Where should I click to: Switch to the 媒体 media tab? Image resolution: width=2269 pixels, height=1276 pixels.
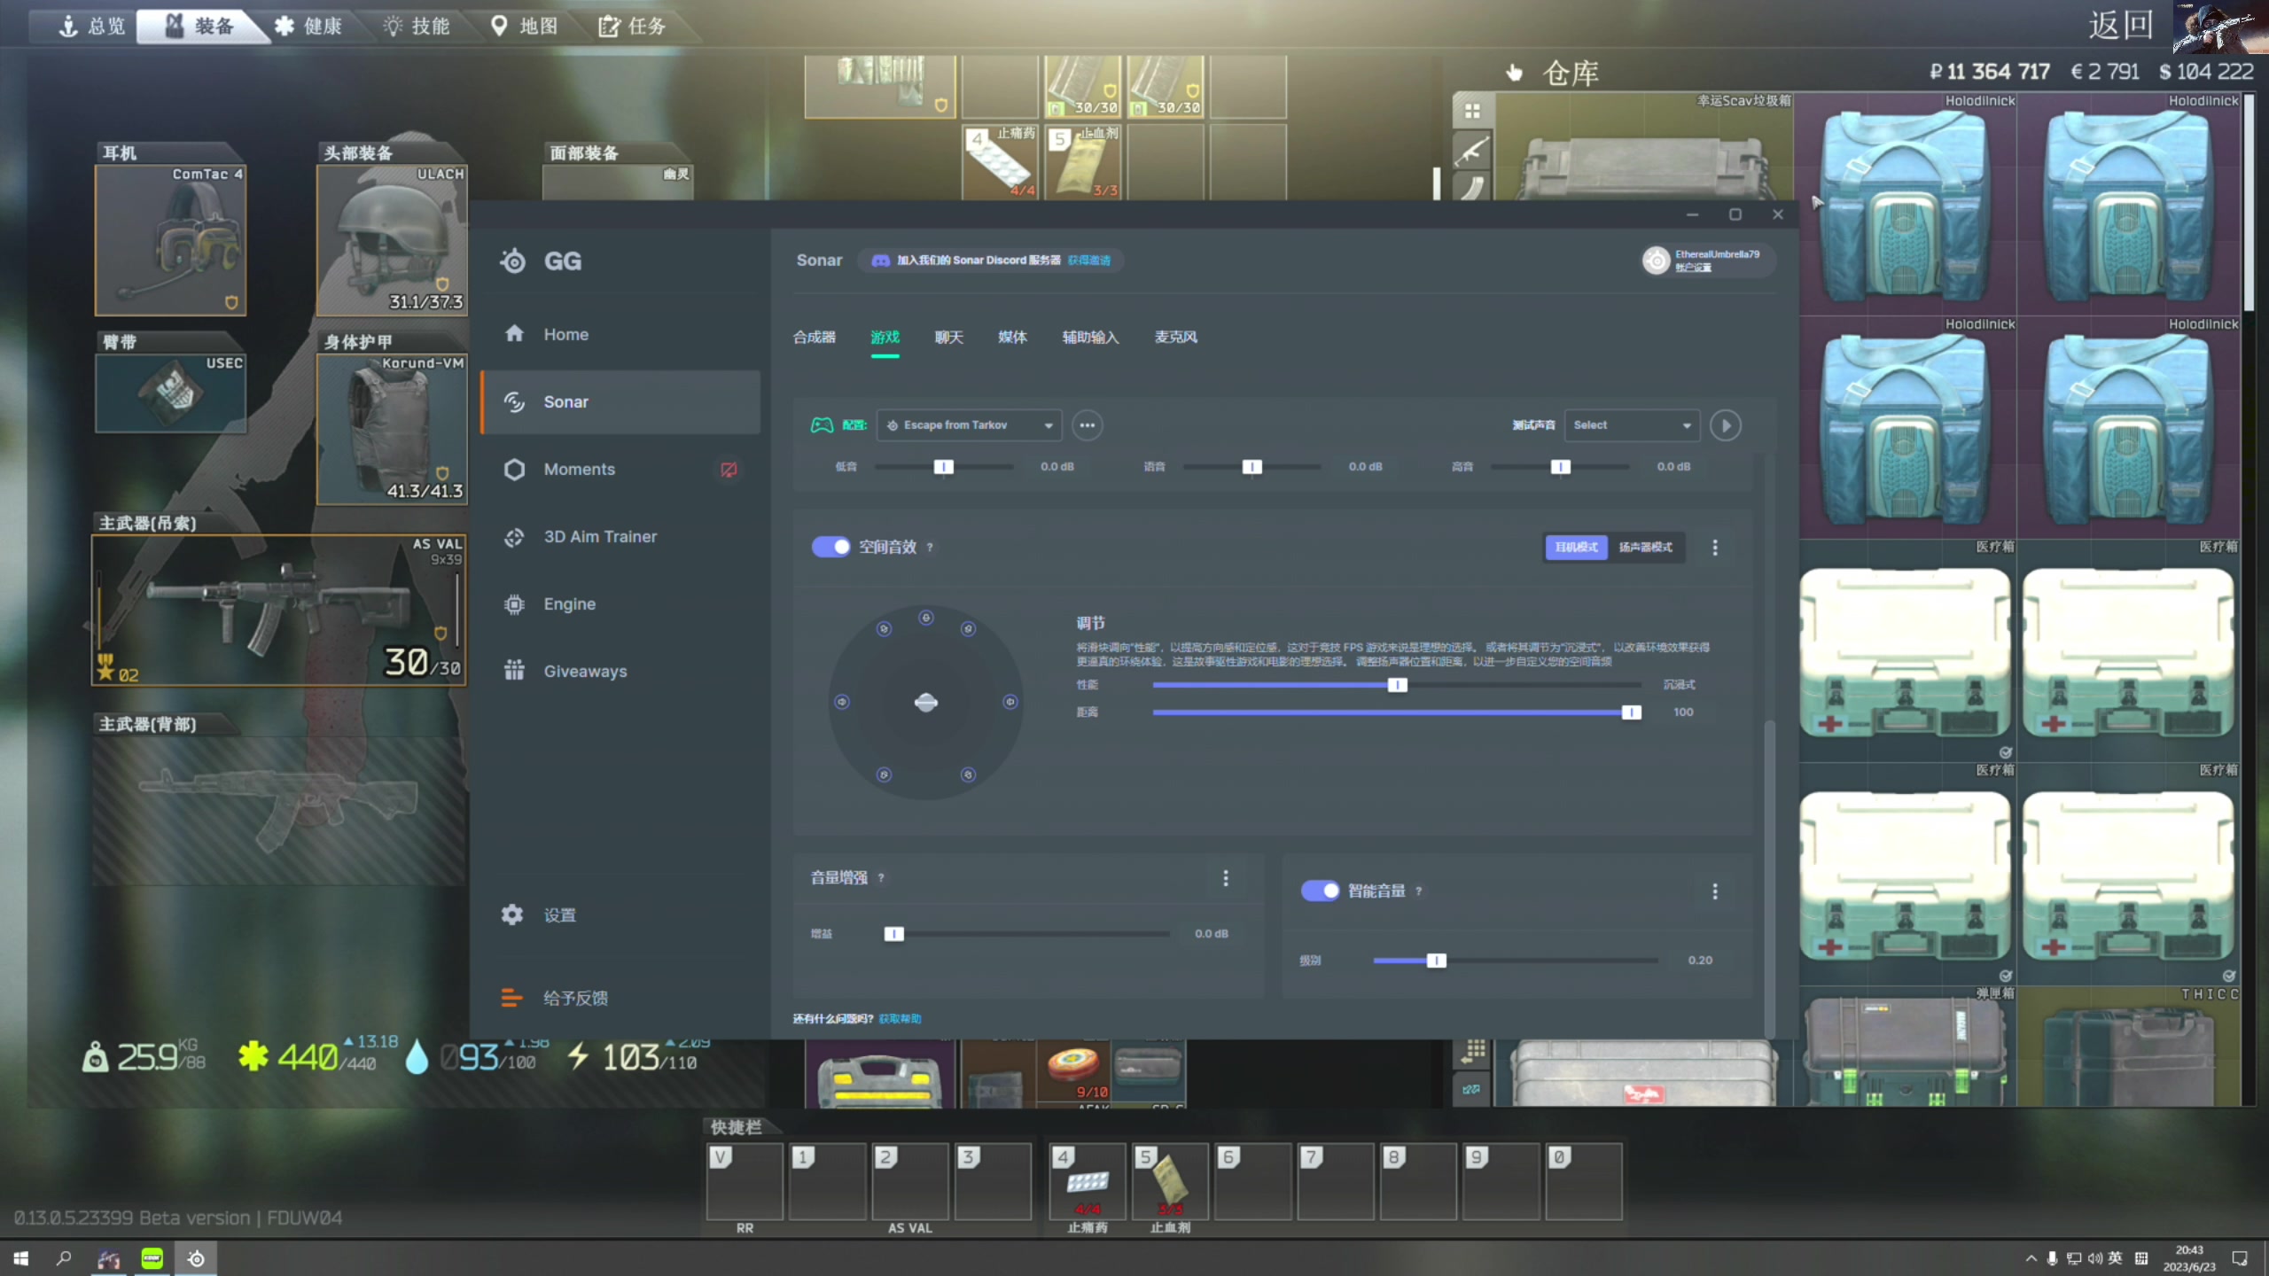point(1012,337)
